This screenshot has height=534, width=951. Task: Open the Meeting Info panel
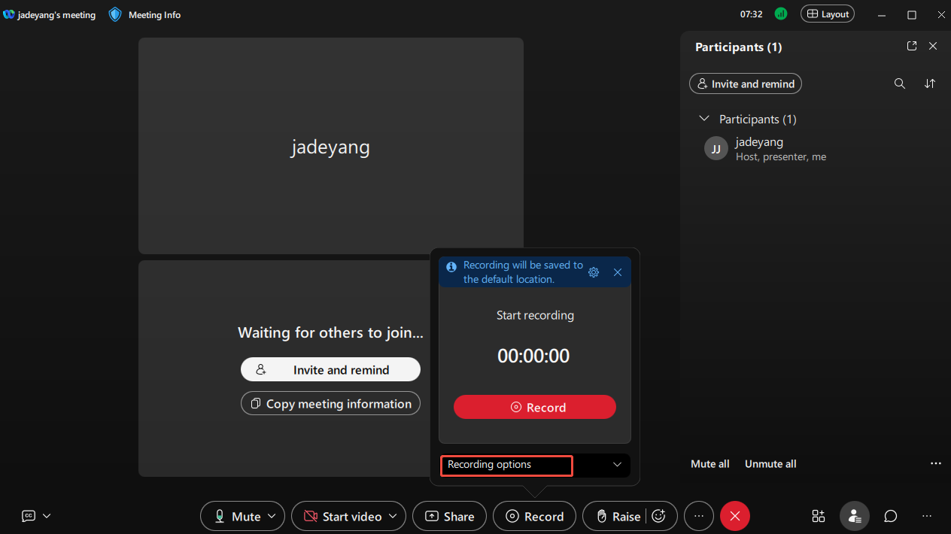click(x=144, y=14)
